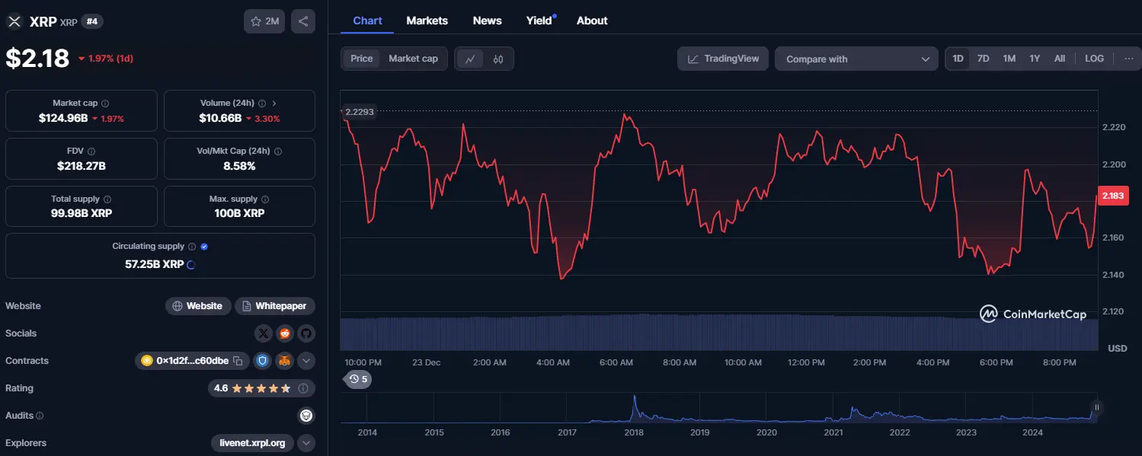Select the All time range

coord(1060,59)
